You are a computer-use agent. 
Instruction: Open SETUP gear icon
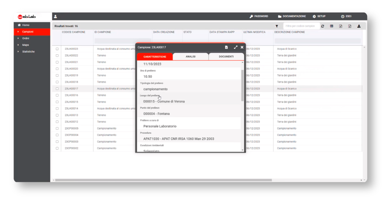tap(314, 16)
